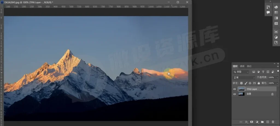Select the background layer thumbnail
The width and height of the screenshot is (280, 126).
point(241,94)
